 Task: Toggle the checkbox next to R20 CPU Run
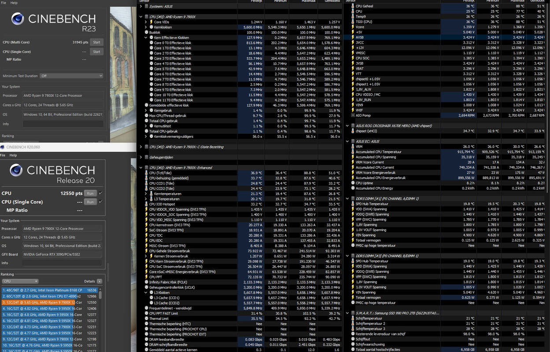pyautogui.click(x=100, y=193)
